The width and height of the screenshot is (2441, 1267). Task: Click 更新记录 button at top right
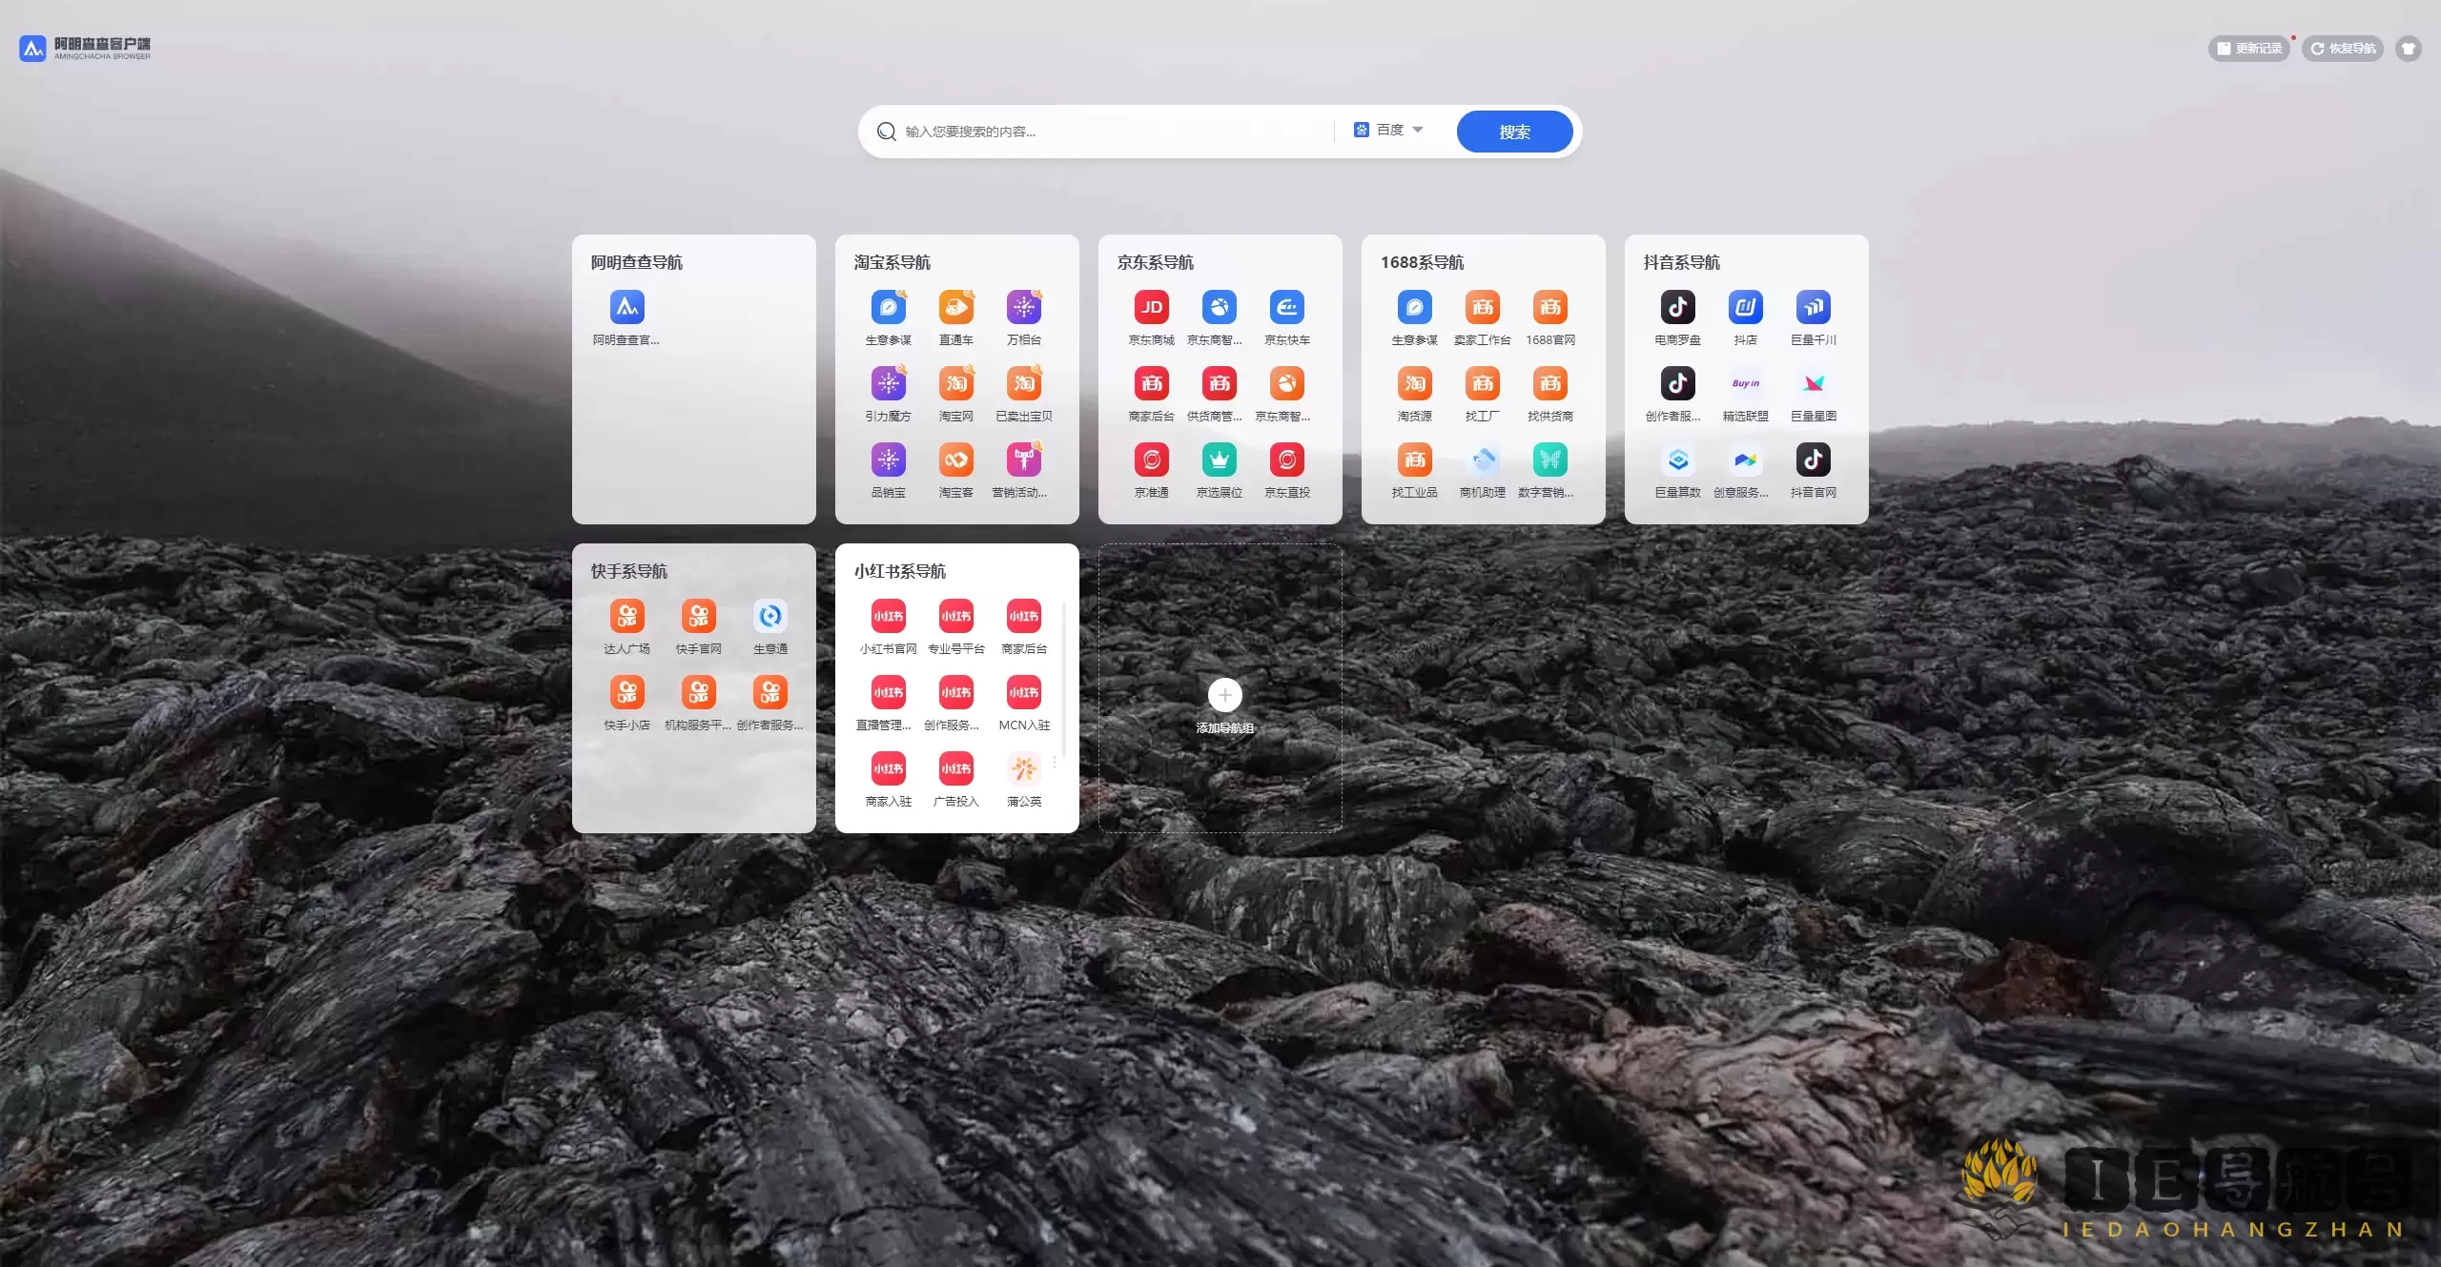(x=2248, y=49)
